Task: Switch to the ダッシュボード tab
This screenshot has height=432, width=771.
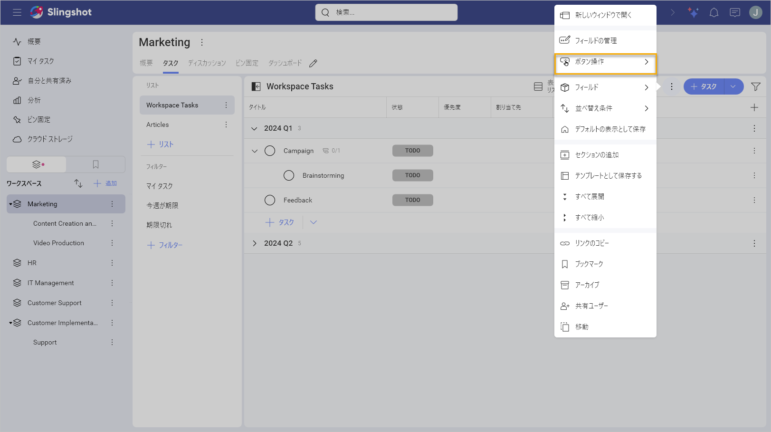Action: pos(285,63)
